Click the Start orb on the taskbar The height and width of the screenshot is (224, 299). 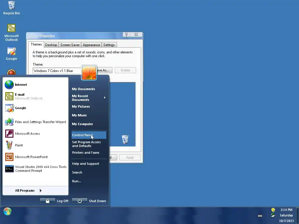point(7,211)
